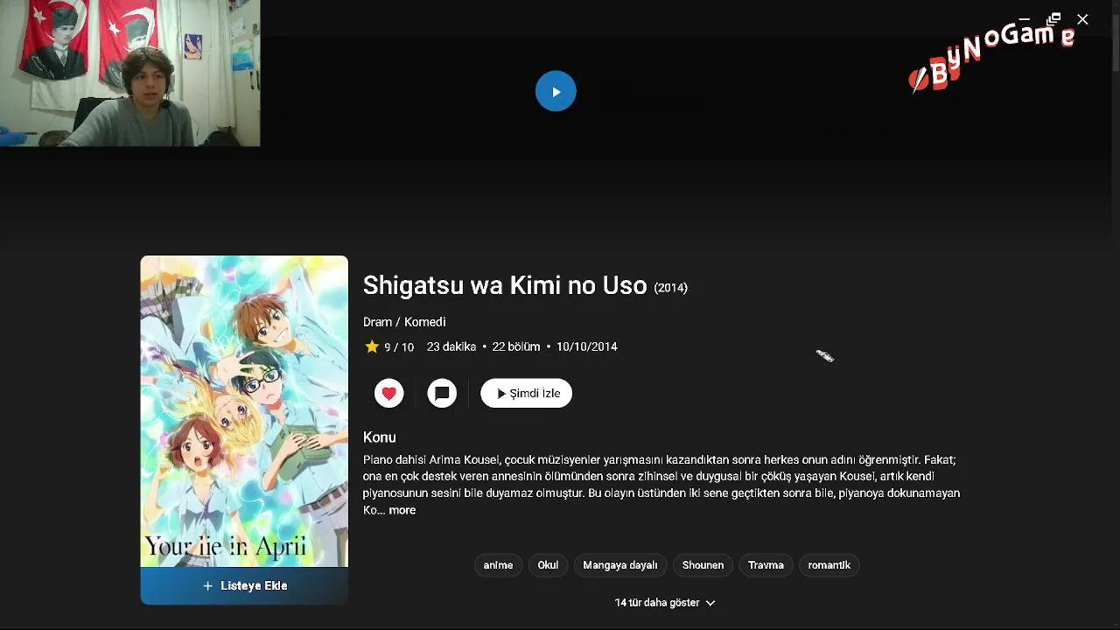Viewport: 1120px width, 630px height.
Task: Click the chevron beside 14 tür daha göster
Action: pos(710,603)
